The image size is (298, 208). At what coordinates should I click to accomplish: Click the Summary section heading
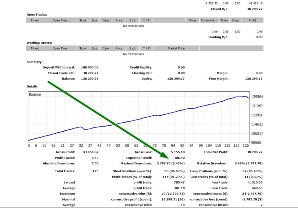pos(34,62)
